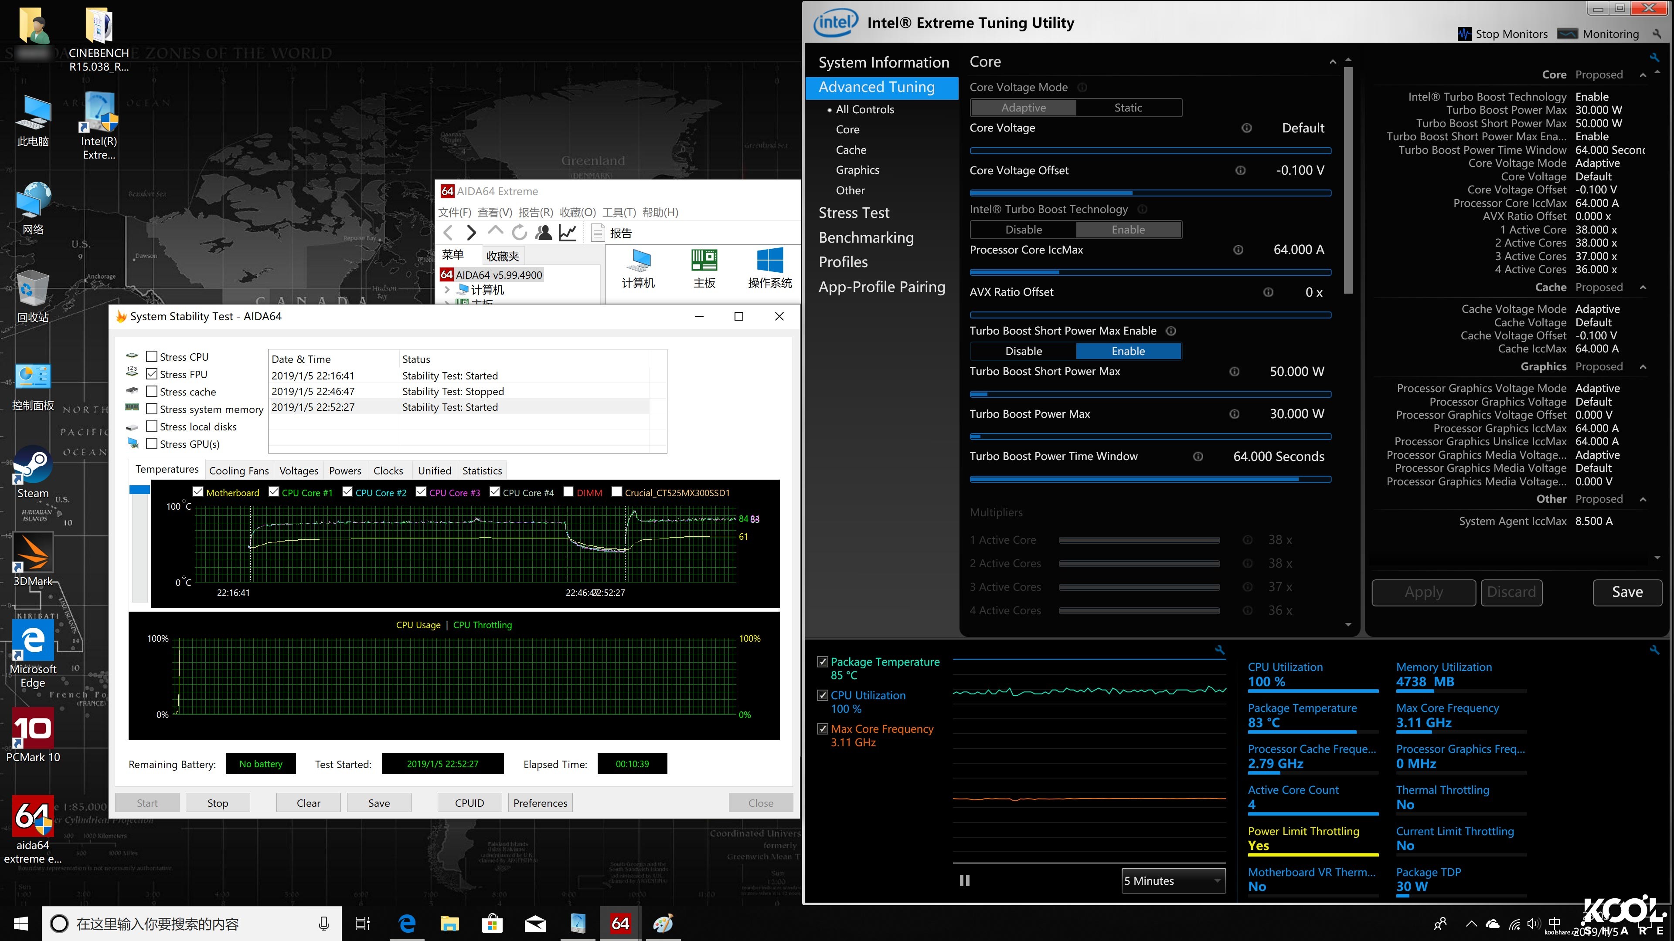
Task: Click AIDA64 report graph toolbar icon
Action: (x=567, y=233)
